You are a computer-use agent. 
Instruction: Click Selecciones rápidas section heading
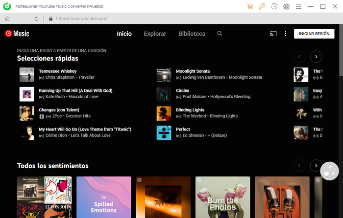(x=48, y=59)
